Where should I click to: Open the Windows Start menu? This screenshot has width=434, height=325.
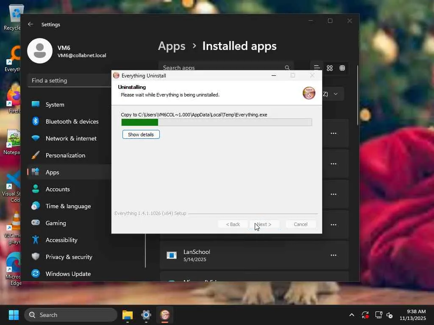coord(14,315)
